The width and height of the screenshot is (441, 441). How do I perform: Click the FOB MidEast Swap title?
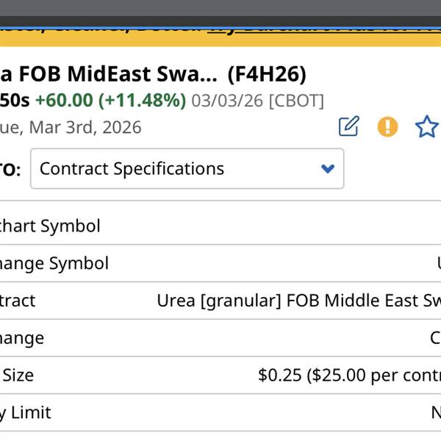point(109,74)
